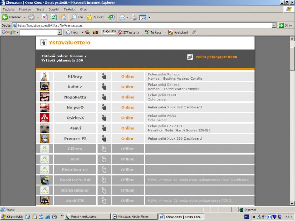Viewport: 295px width, 221px height.
Task: Open History icon in toolbar
Action: click(x=111, y=18)
